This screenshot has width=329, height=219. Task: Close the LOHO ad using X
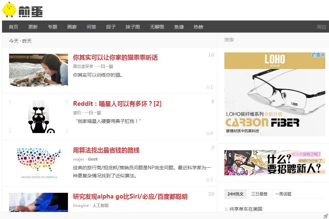pyautogui.click(x=323, y=55)
